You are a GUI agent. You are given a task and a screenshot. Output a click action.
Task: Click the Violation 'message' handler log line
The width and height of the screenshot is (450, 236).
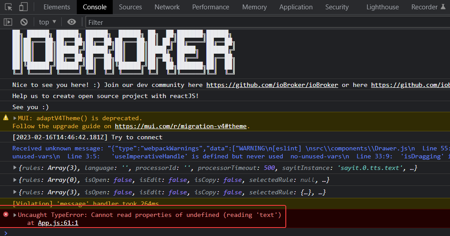click(x=86, y=203)
